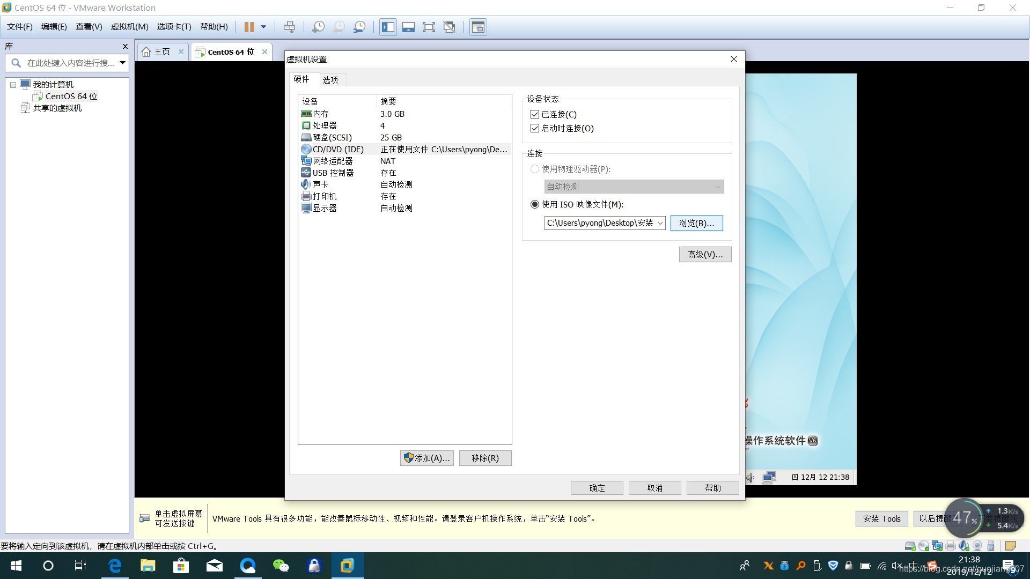Send Ctrl+Alt+Del to the VM
This screenshot has width=1030, height=579.
[289, 27]
